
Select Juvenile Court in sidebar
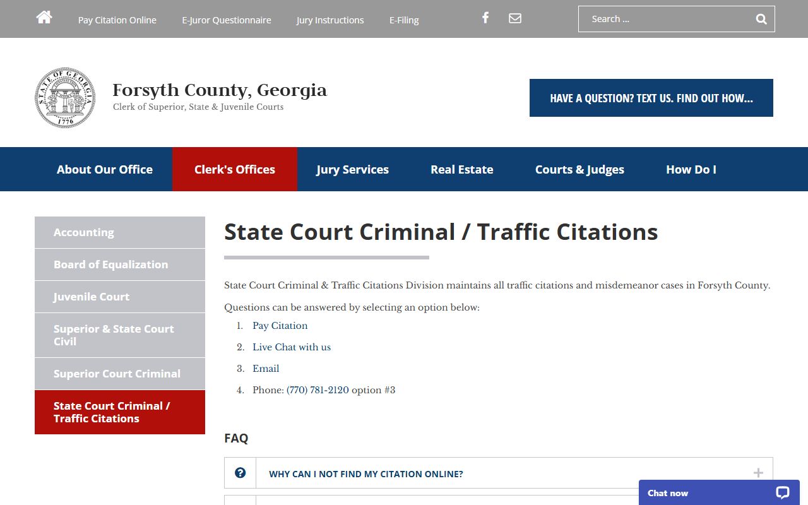[120, 297]
